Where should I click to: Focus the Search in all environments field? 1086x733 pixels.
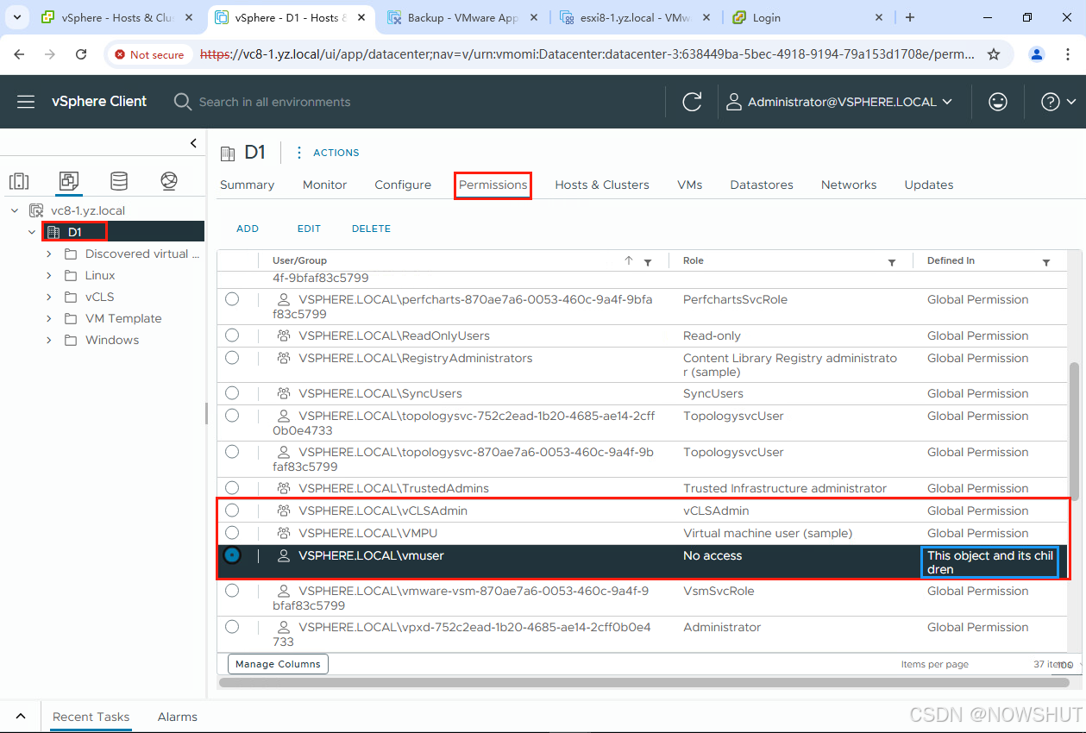(274, 102)
